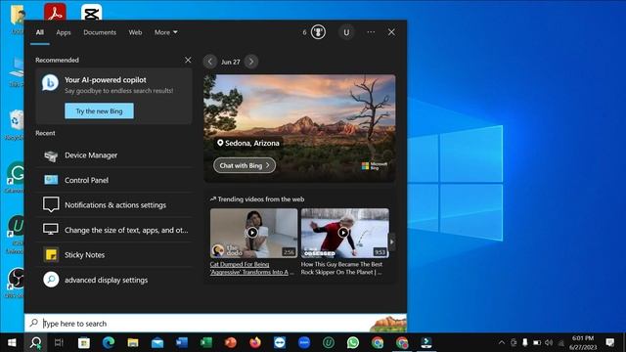Show hidden system tray icons
Viewport: 626px width, 352px height.
click(502, 342)
